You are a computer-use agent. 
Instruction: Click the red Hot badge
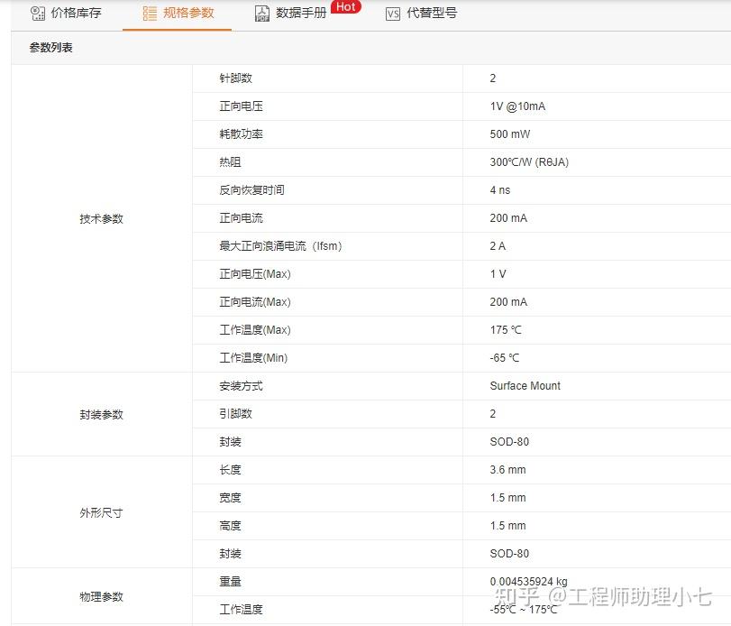click(x=345, y=7)
